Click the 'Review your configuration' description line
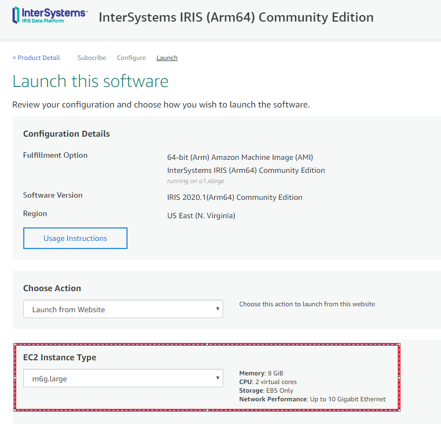Screen dimensions: 441x424 tap(161, 105)
